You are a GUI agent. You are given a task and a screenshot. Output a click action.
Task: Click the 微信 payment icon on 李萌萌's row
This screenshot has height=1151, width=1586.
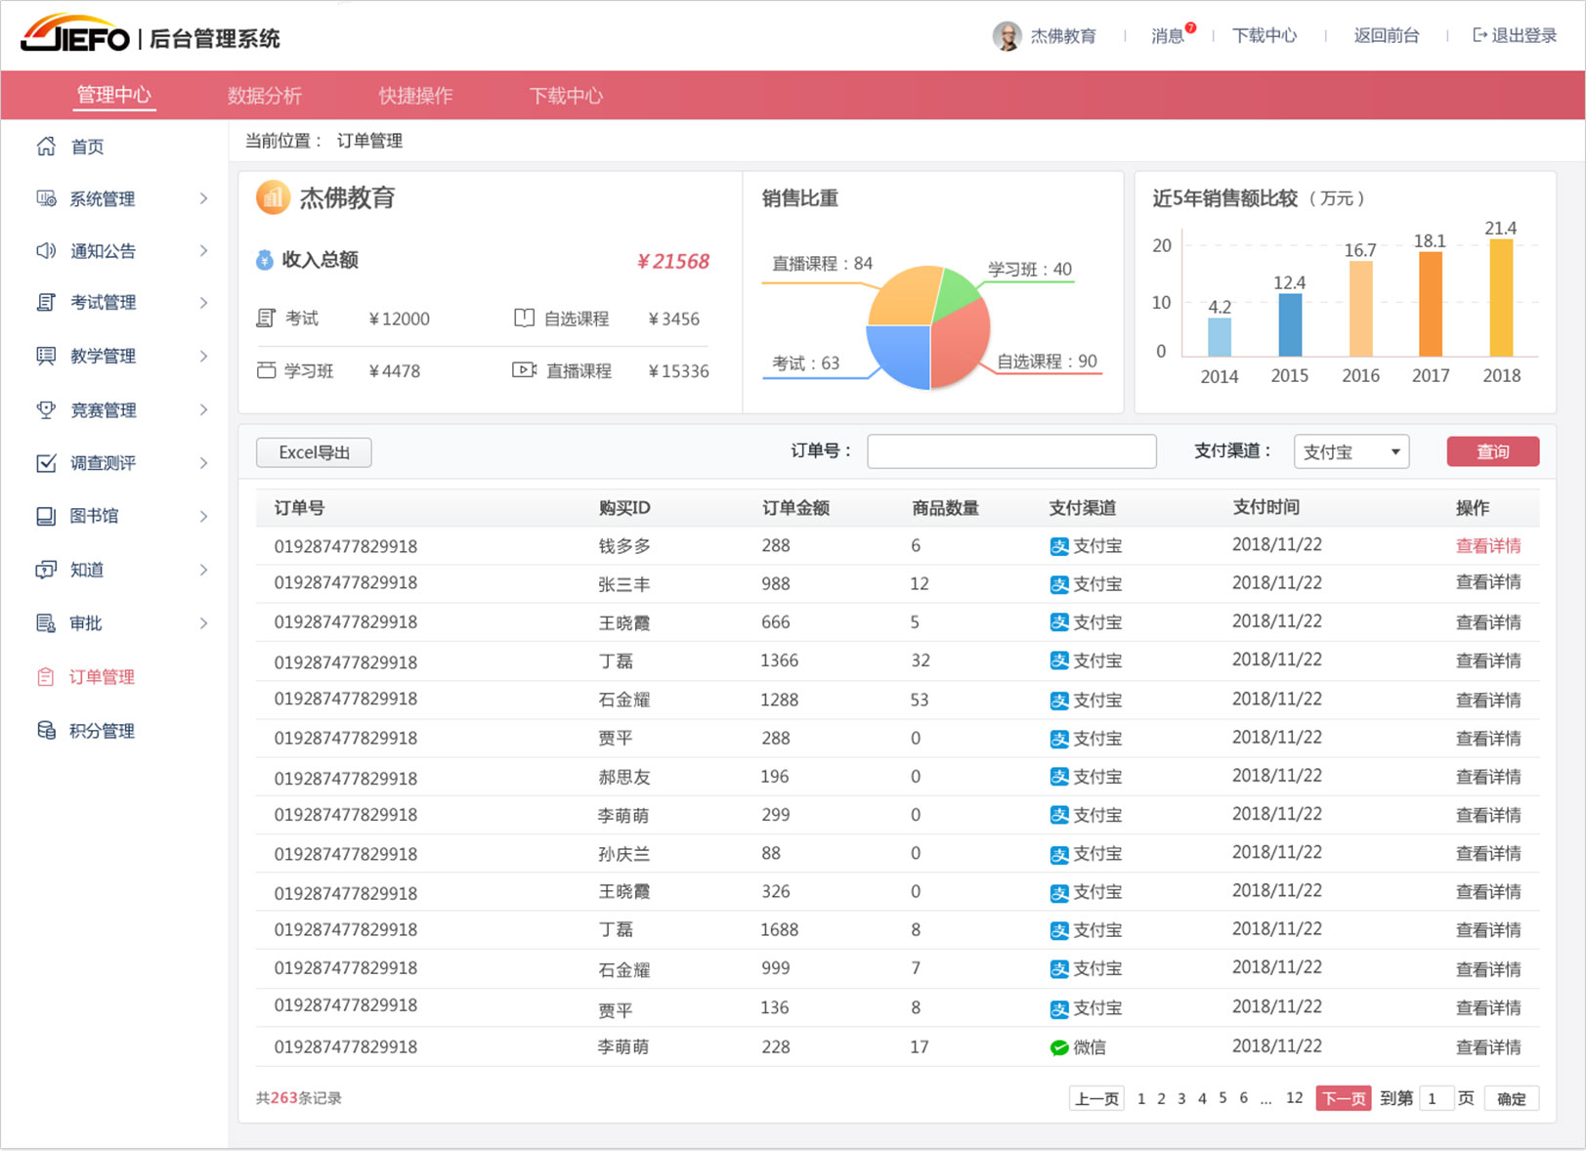coord(1059,1045)
